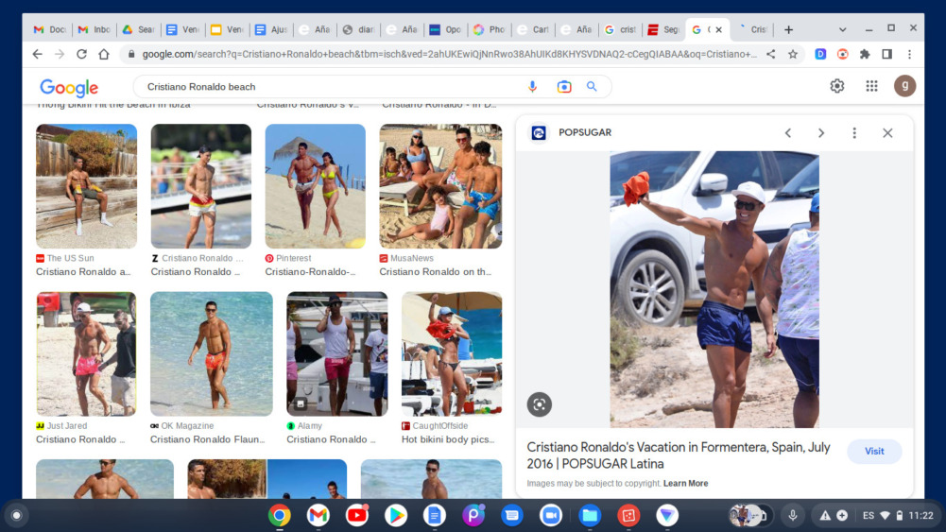Click the Hot bikini body pics caption

click(448, 439)
